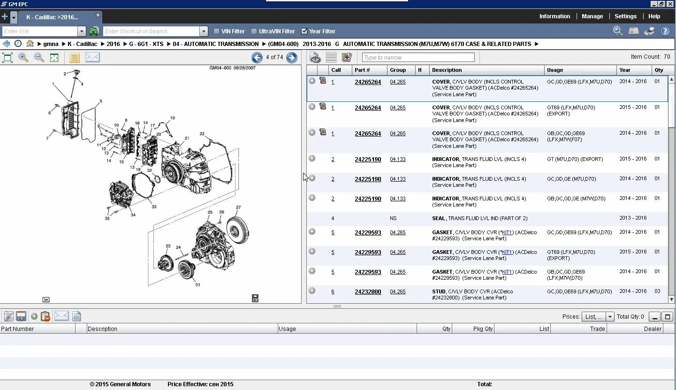
Task: Click the print icon in top right
Action: click(649, 31)
